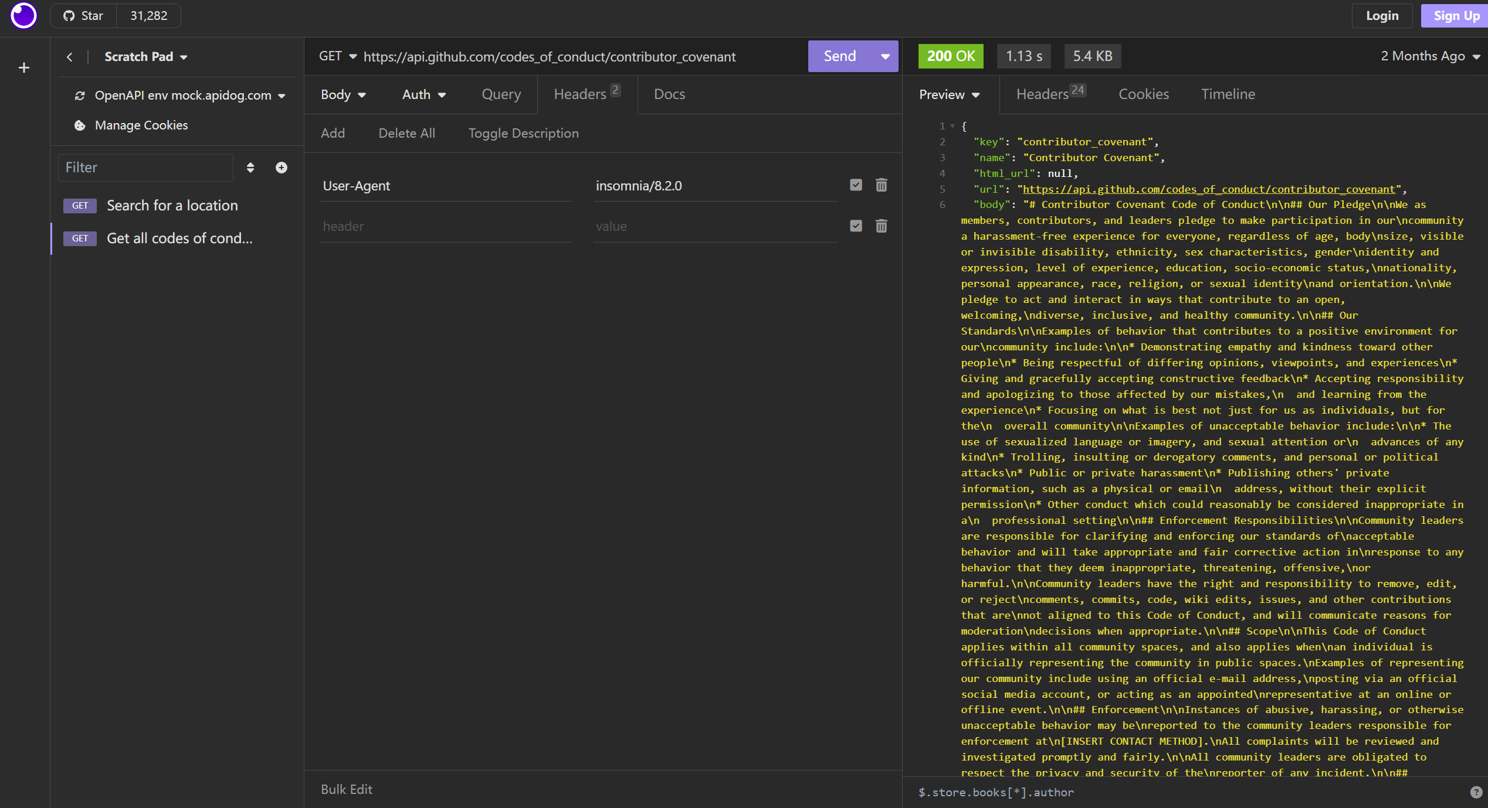Open the Preview mode dropdown

[949, 94]
